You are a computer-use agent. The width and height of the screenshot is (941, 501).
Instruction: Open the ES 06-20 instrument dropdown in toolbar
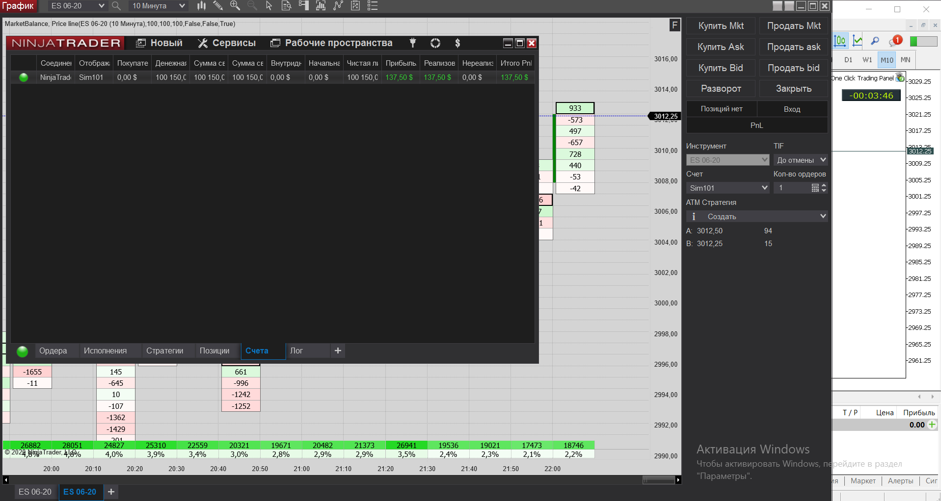coord(77,6)
